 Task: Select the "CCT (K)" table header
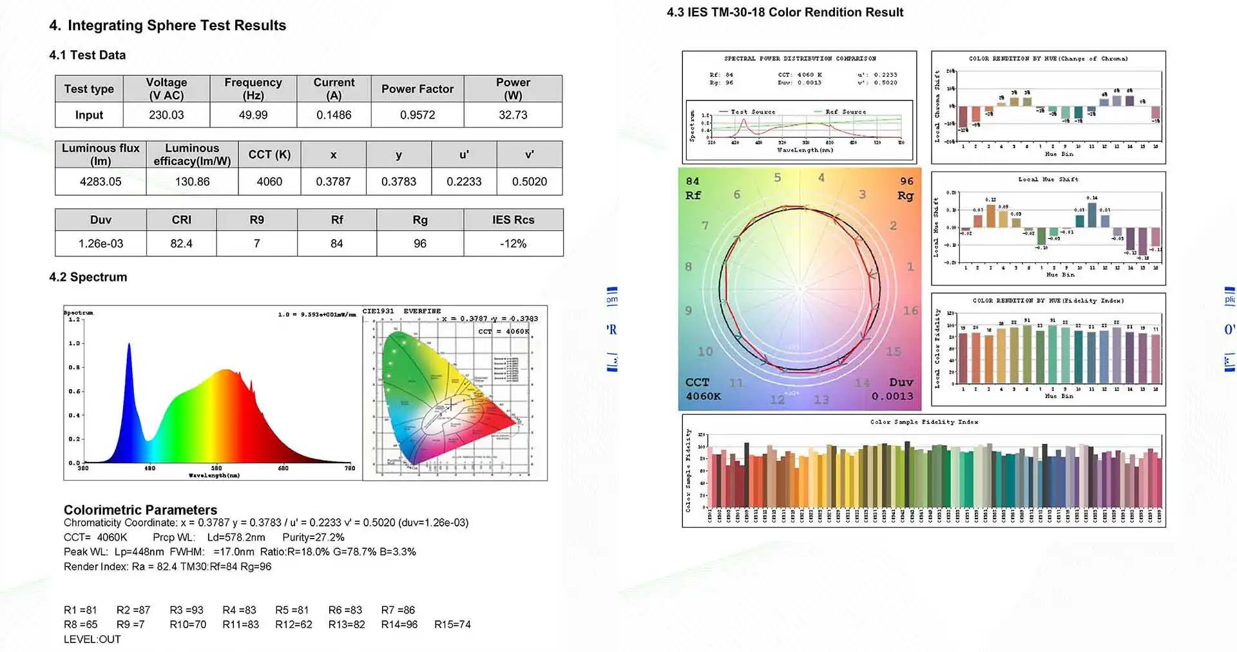click(269, 155)
